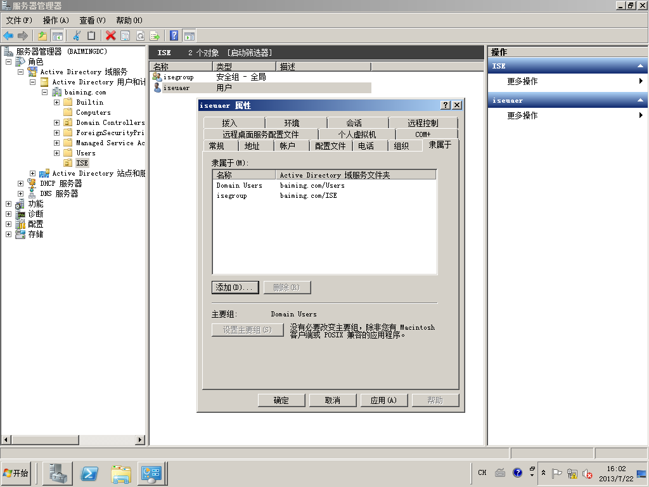Click the 确定 button
This screenshot has height=487, width=649.
pos(281,401)
